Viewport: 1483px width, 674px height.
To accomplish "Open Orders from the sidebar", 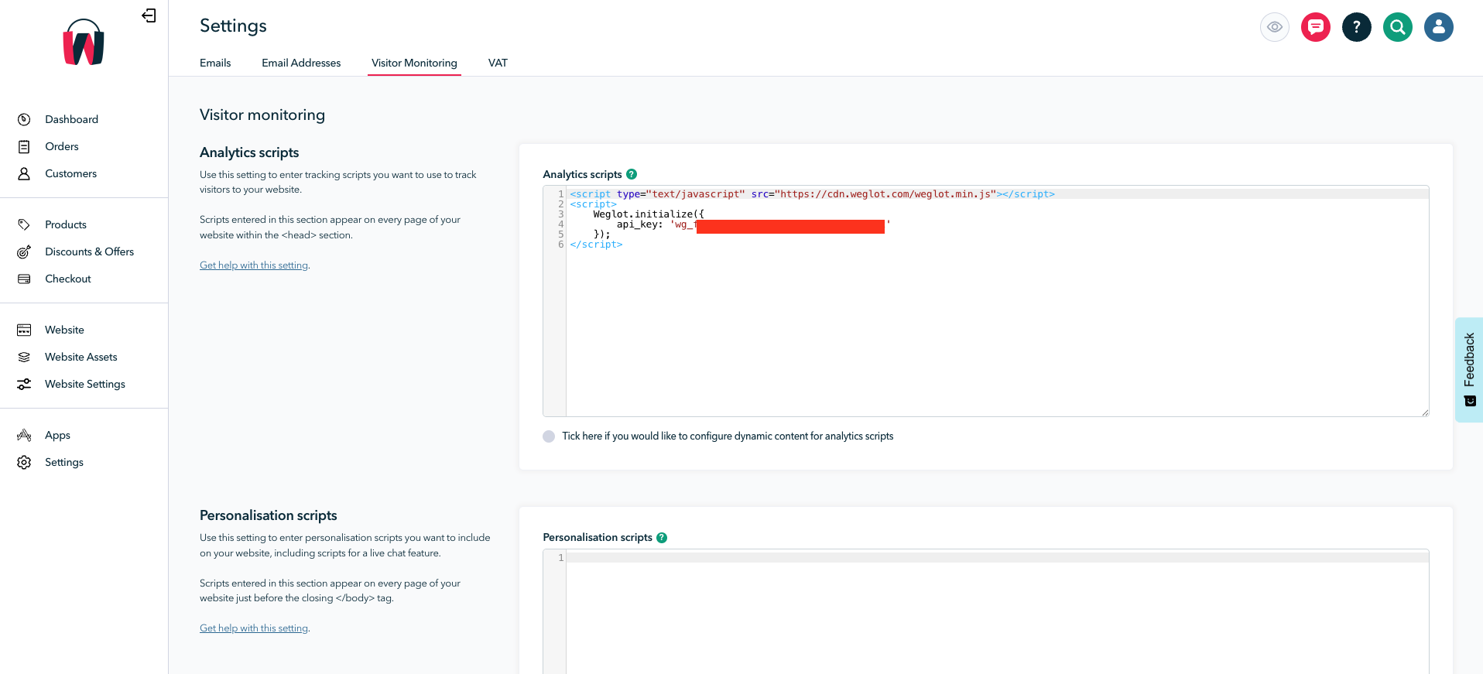I will (62, 146).
